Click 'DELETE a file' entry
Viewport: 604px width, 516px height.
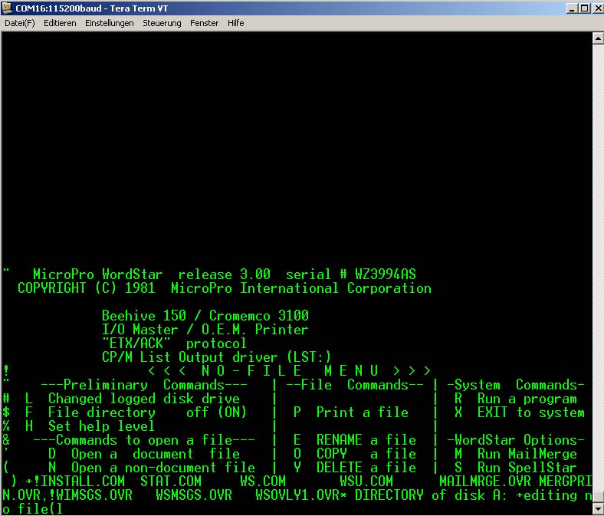point(366,468)
